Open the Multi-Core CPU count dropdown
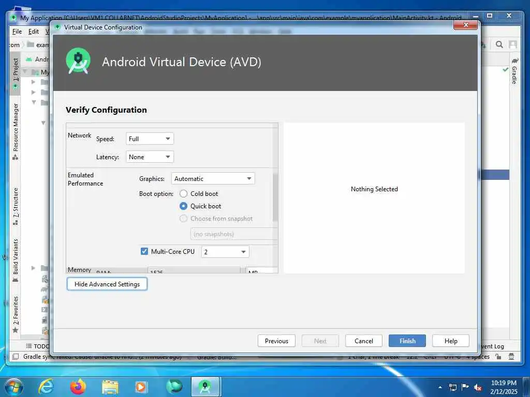Screen dimensions: 530x397 click(x=225, y=252)
